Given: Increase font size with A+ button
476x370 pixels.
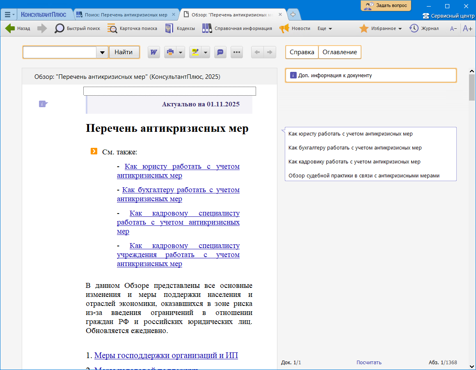Looking at the screenshot, I should (x=467, y=28).
